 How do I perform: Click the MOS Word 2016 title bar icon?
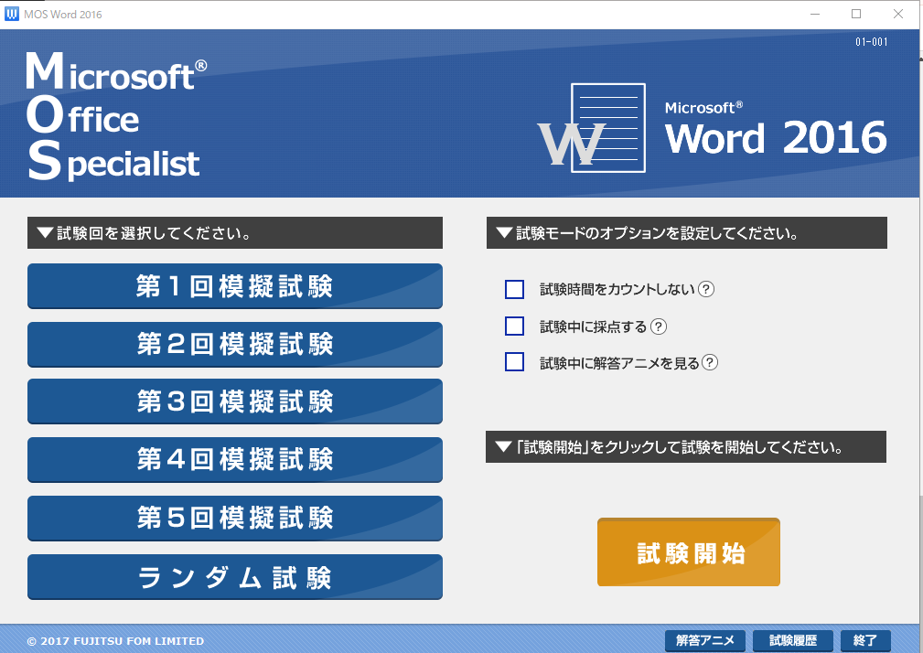coord(11,14)
